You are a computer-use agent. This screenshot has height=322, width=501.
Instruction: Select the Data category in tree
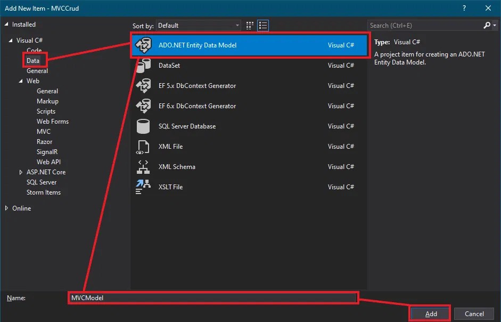33,60
